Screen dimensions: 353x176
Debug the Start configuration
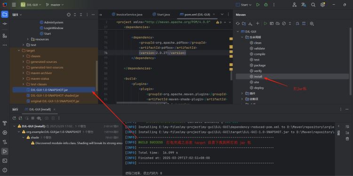(x=266, y=5)
